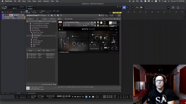Click the track list menu icon
The width and height of the screenshot is (186, 104).
3,12
